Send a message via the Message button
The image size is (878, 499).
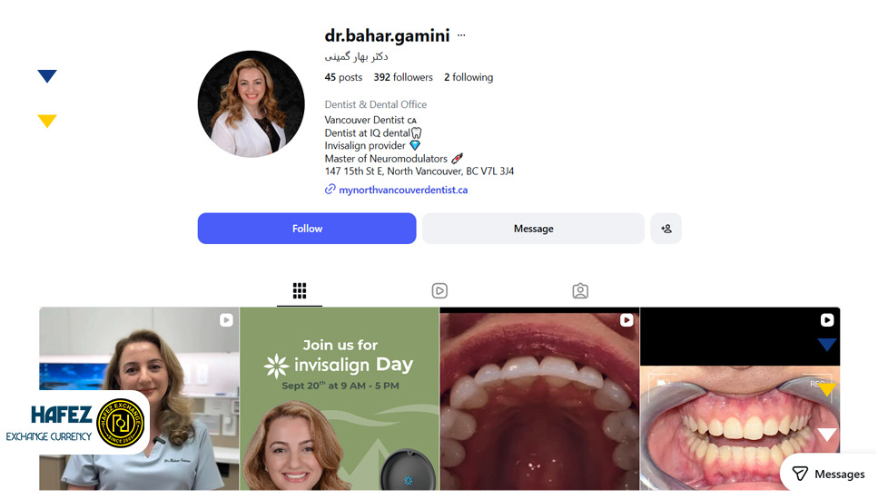click(x=533, y=229)
